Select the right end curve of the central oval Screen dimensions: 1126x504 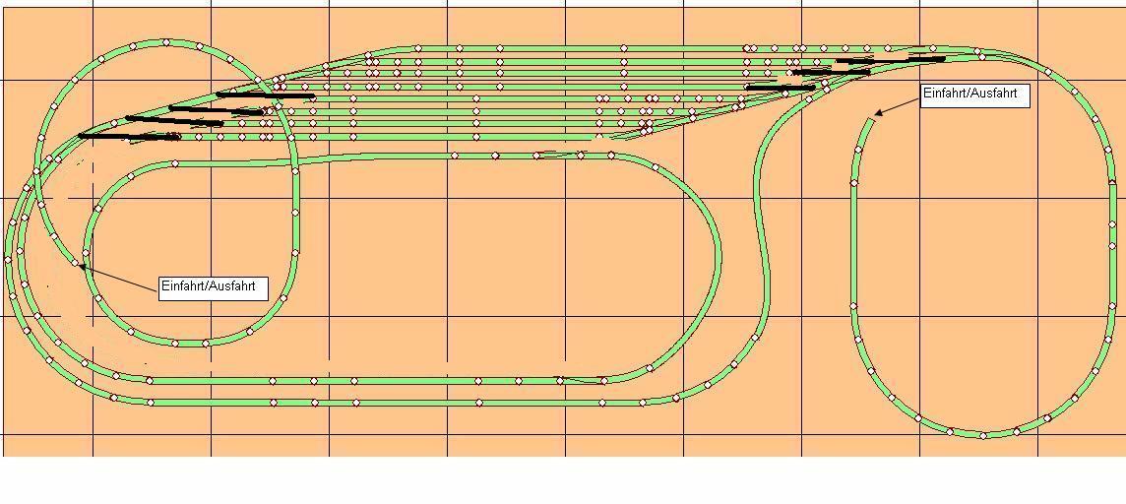pos(717,258)
